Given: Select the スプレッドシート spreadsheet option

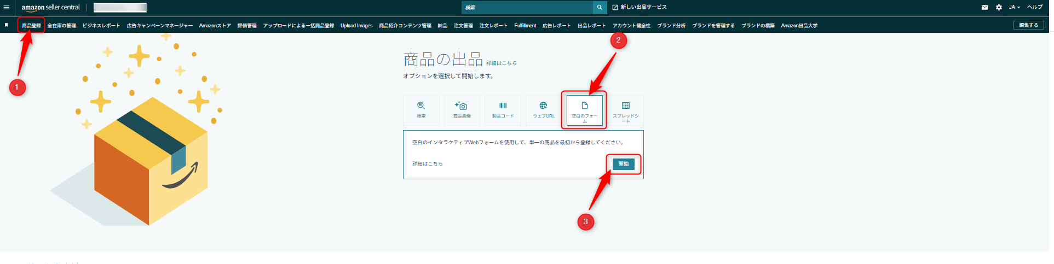Looking at the screenshot, I should (625, 110).
